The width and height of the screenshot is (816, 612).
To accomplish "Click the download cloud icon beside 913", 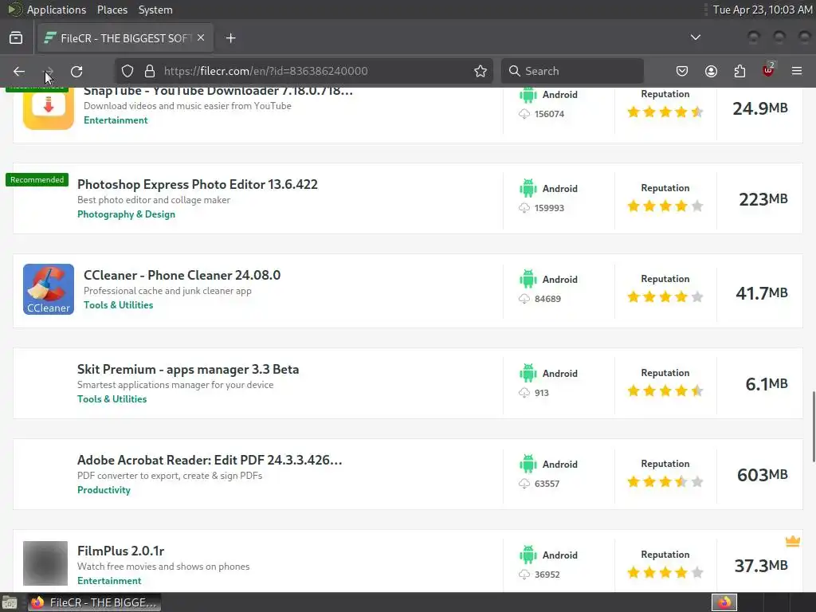I will click(x=524, y=393).
